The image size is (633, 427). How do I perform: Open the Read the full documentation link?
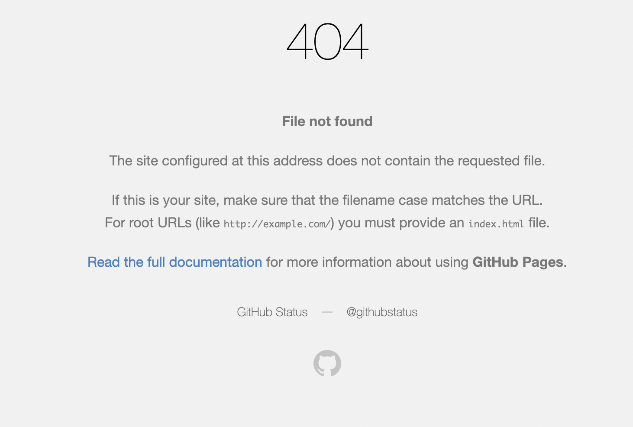pos(174,262)
